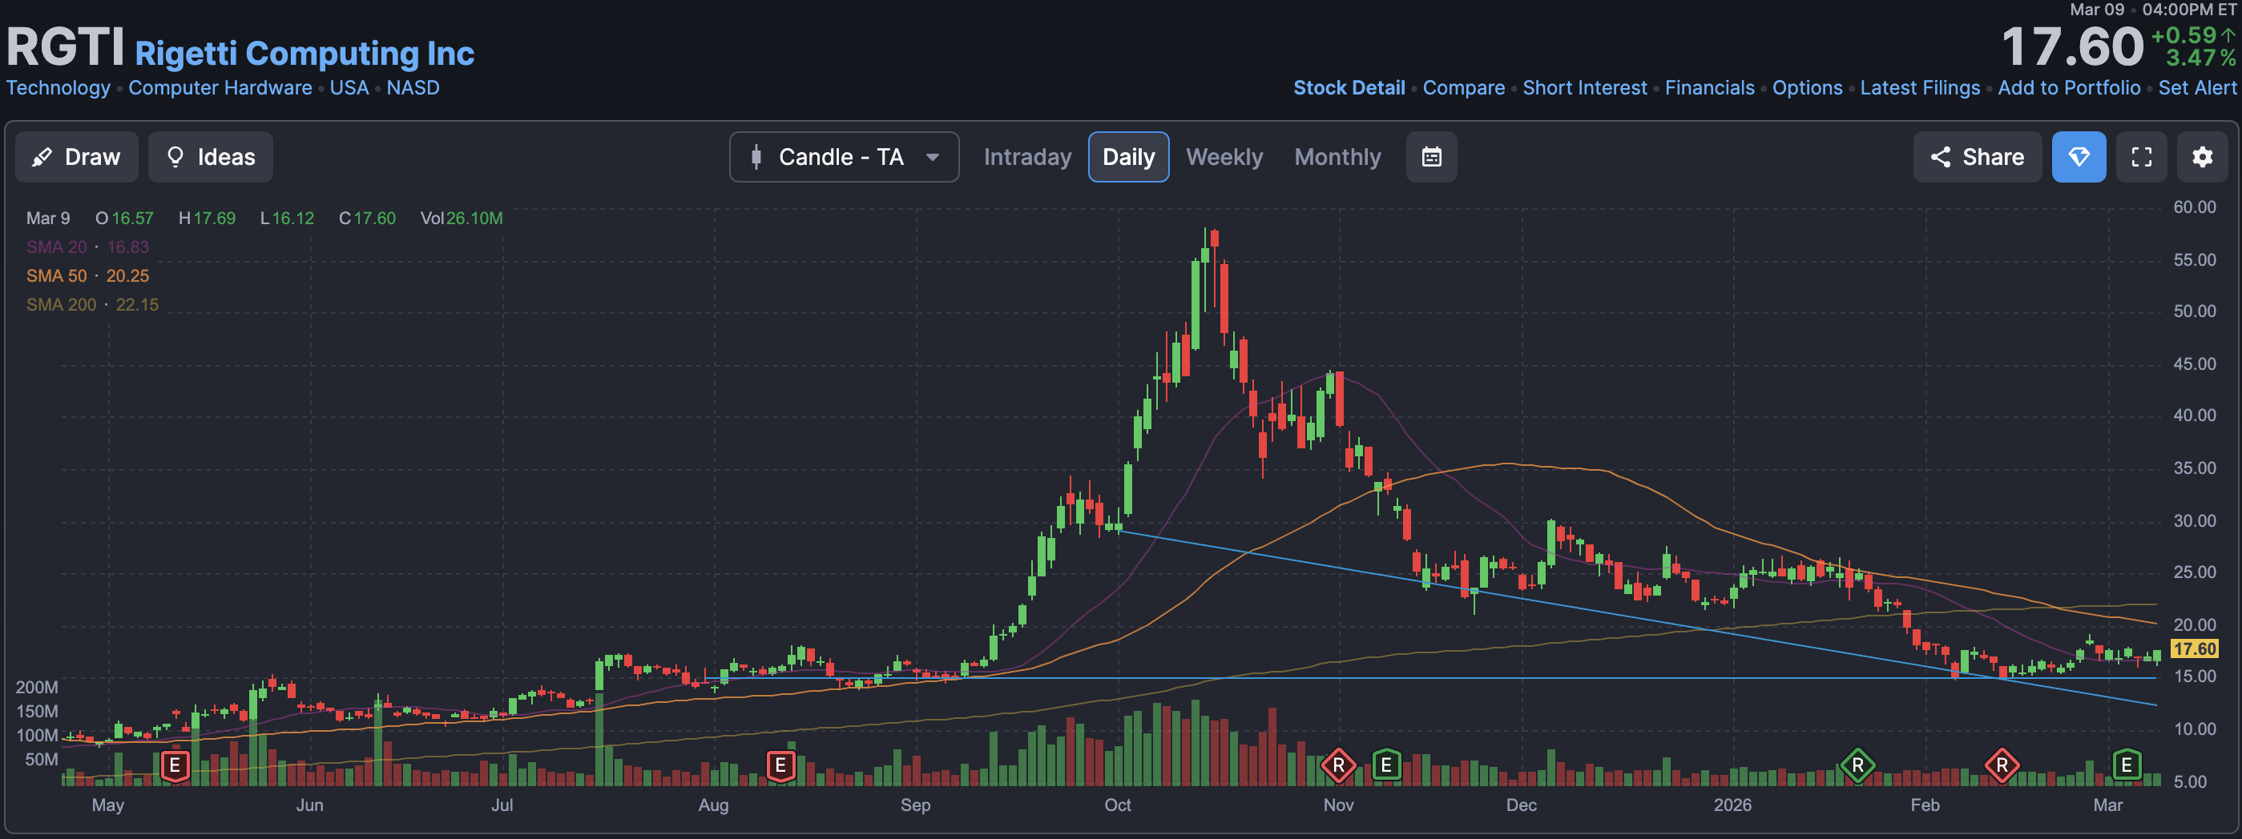Click the red E earnings marker in May
The image size is (2242, 839).
(175, 765)
